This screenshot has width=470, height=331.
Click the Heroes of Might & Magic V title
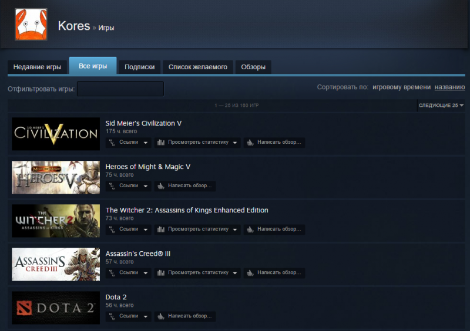click(148, 167)
